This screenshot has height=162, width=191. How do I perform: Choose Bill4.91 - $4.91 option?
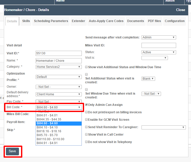pos(59,143)
